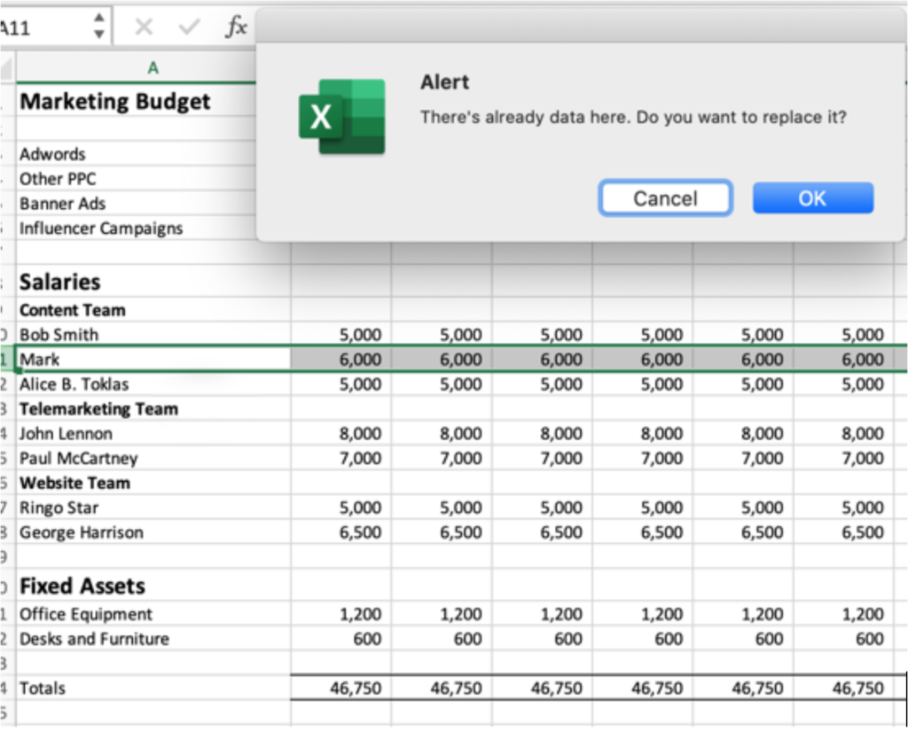Image resolution: width=908 pixels, height=730 pixels.
Task: Click OK to replace the data
Action: pyautogui.click(x=812, y=198)
